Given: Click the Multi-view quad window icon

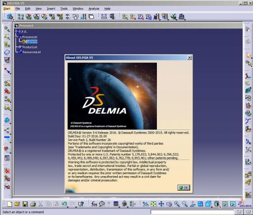Looking at the screenshot, I should (x=200, y=204).
